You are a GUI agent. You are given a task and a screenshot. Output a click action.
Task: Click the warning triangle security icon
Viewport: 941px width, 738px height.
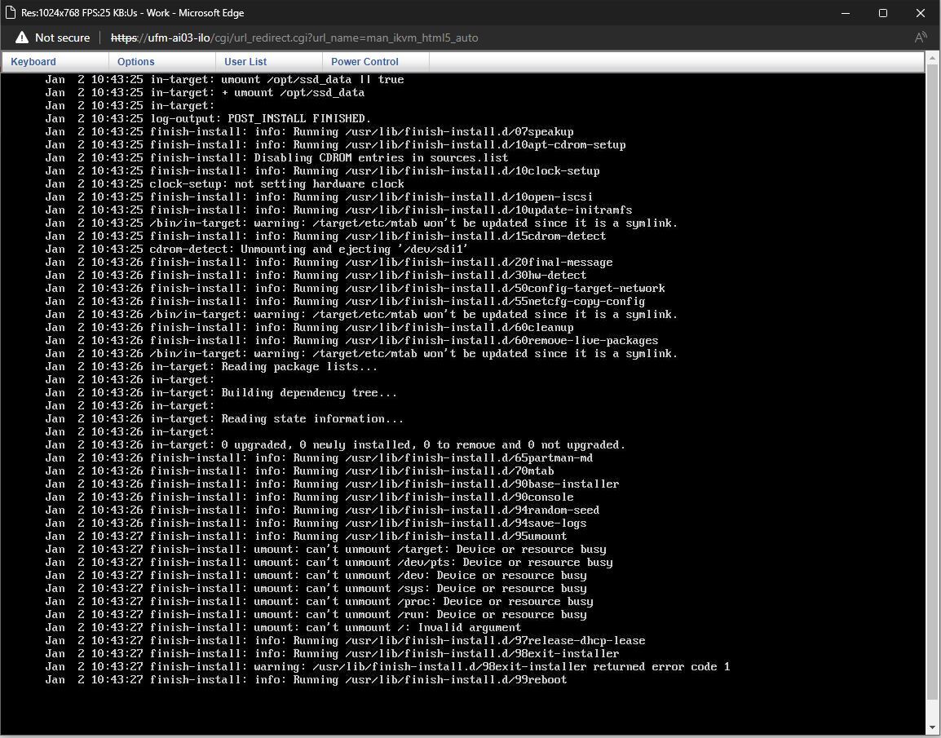click(20, 37)
